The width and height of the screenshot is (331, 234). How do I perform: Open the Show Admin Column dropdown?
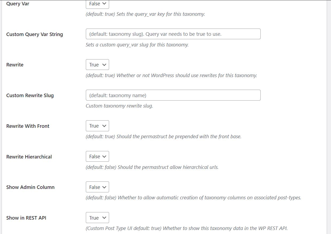click(x=97, y=187)
